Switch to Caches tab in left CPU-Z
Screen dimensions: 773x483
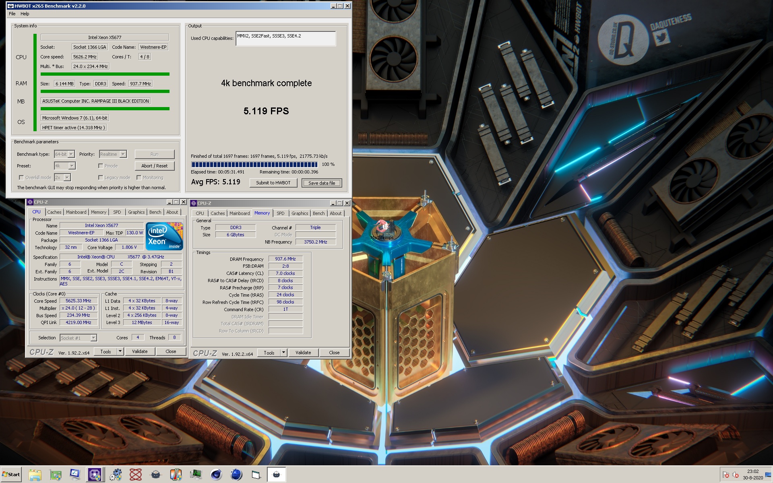54,212
